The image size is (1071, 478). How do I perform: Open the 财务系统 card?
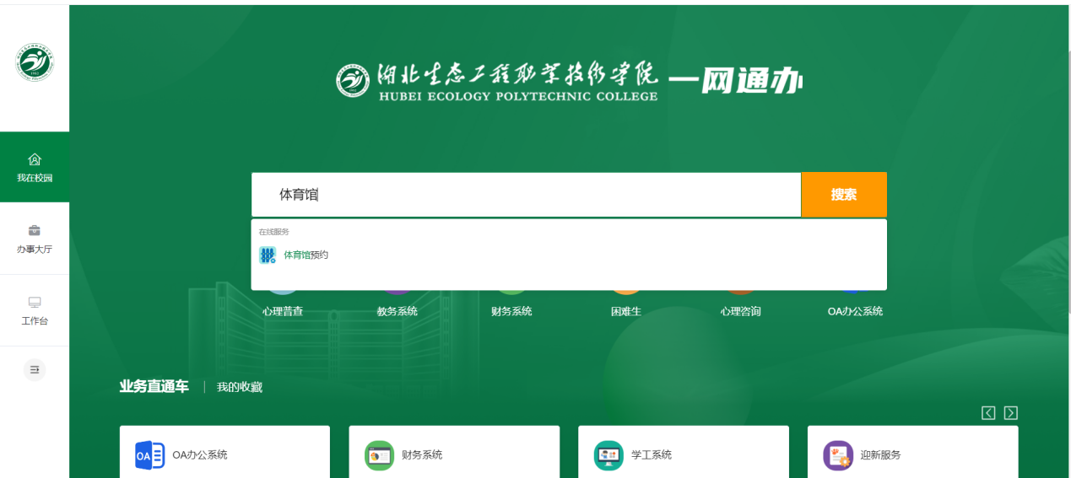pyautogui.click(x=454, y=452)
